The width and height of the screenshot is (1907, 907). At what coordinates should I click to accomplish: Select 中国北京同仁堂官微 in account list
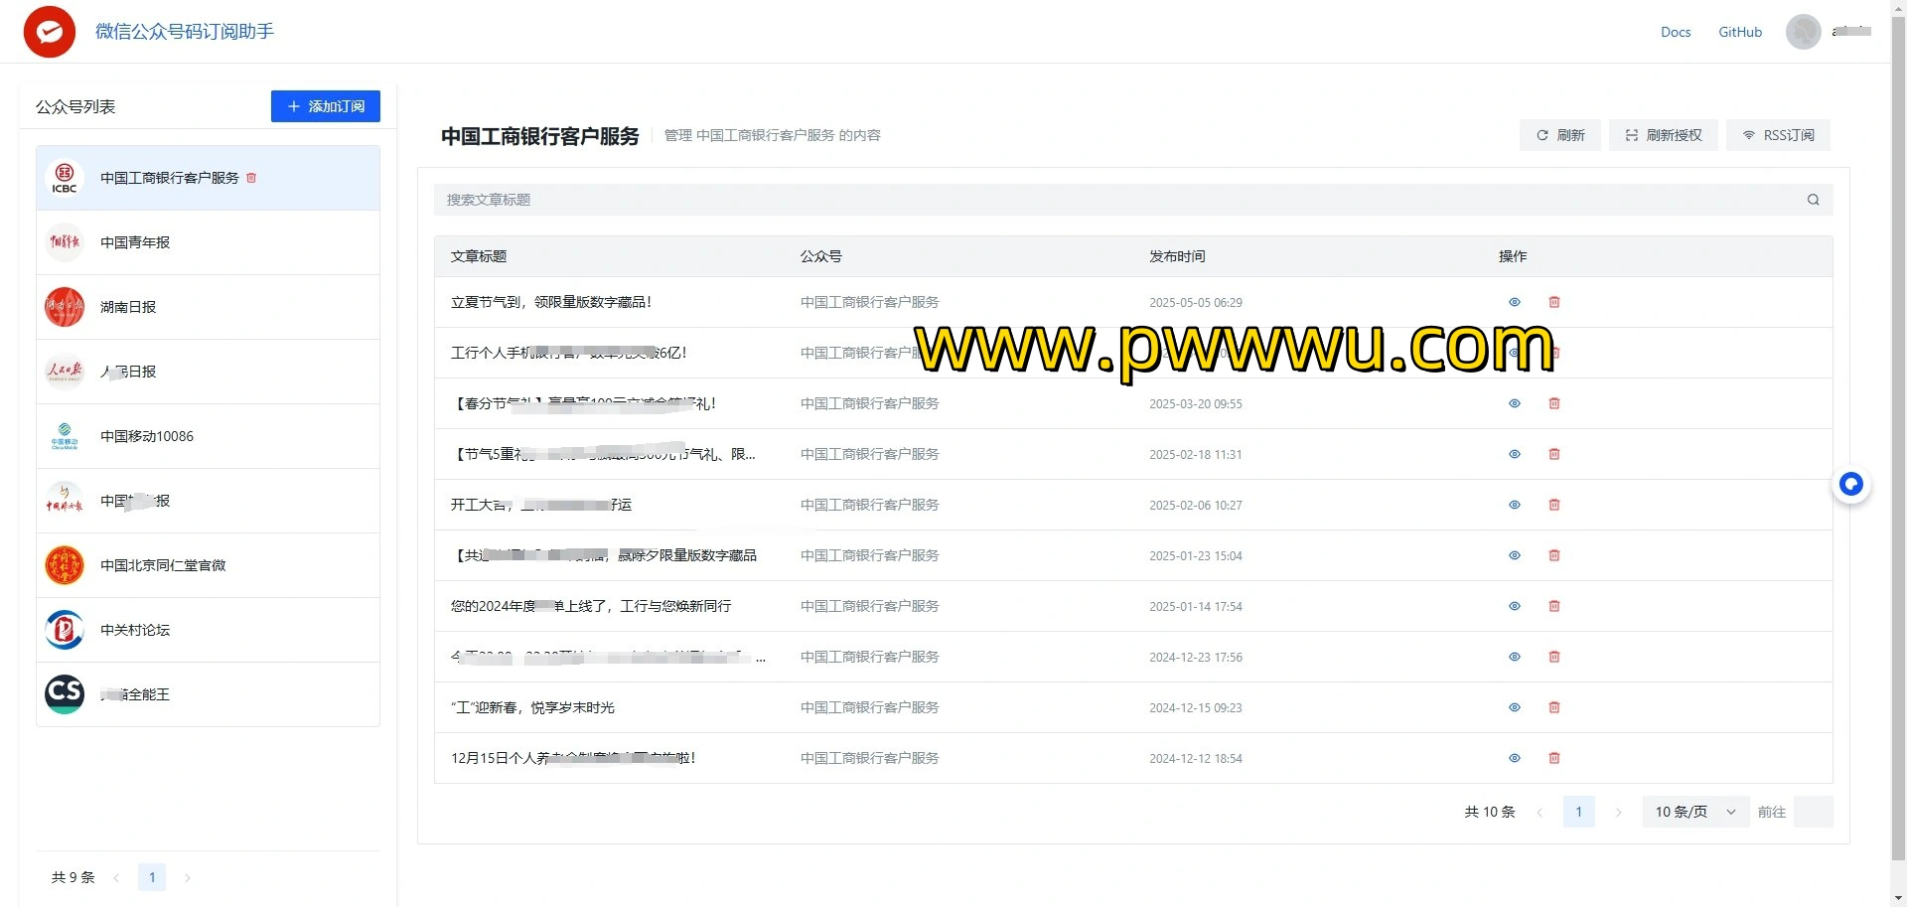pos(208,565)
